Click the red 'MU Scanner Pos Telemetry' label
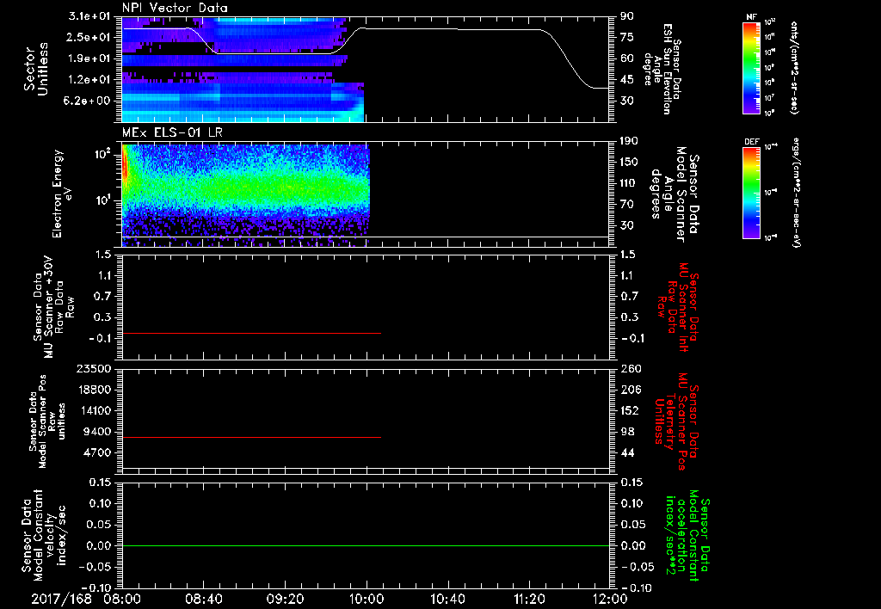881x609 pixels. coord(676,421)
